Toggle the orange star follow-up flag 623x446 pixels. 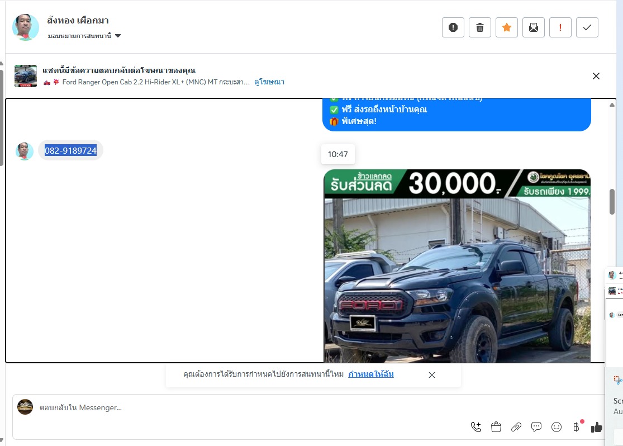click(507, 27)
